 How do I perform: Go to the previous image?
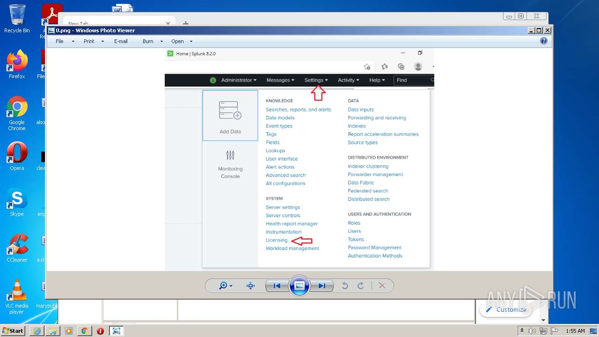pyautogui.click(x=277, y=286)
